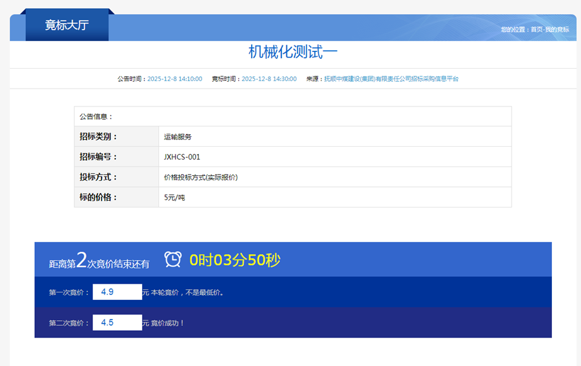Select the 竞标时间 value 2025-12-8 14:30:00
Image resolution: width=581 pixels, height=366 pixels.
(269, 79)
